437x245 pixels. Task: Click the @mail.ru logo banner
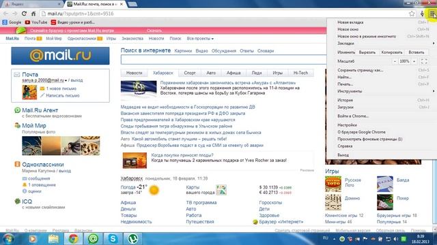(60, 56)
